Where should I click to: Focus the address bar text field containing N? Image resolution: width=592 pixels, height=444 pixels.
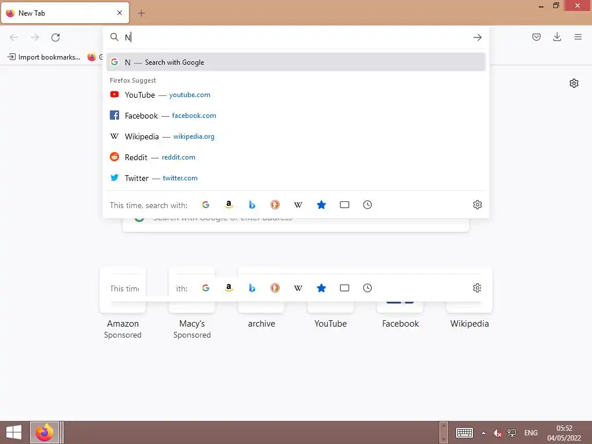coord(297,38)
